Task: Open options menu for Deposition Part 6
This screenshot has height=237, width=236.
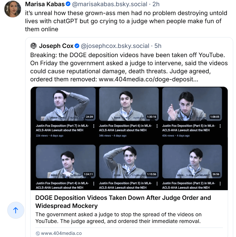Action: point(157,126)
